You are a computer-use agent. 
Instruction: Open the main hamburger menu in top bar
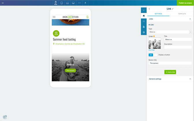coord(3,3)
